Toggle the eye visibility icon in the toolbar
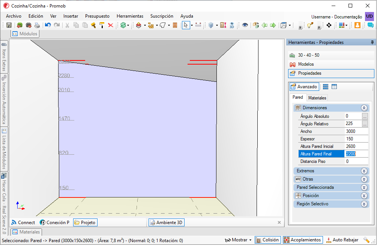Viewport: 383px width, 250px height. (x=245, y=25)
